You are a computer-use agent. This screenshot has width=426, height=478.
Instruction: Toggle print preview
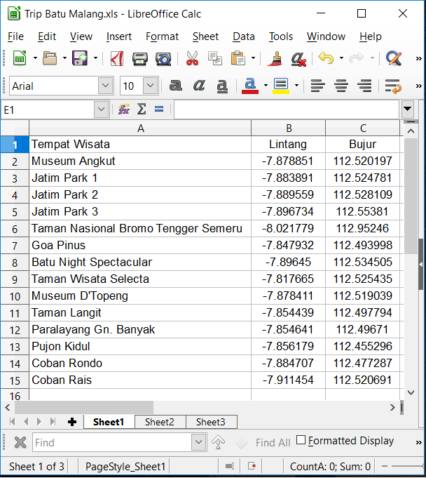(x=163, y=58)
